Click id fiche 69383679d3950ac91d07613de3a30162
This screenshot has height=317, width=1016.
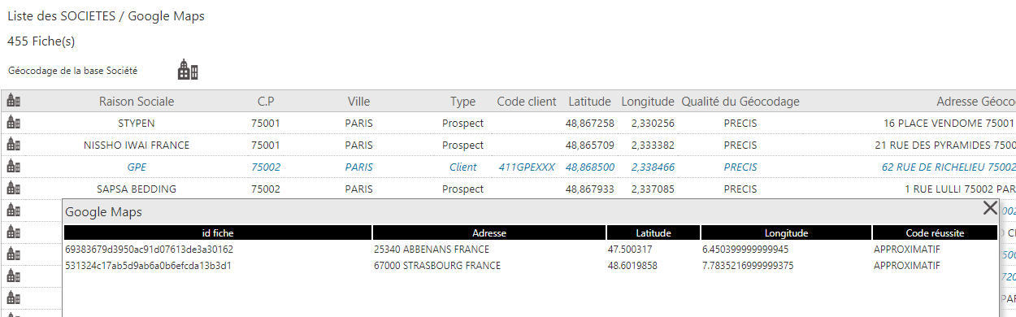149,250
